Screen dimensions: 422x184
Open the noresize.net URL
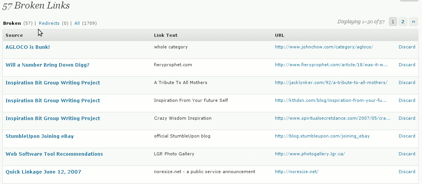pyautogui.click(x=297, y=172)
